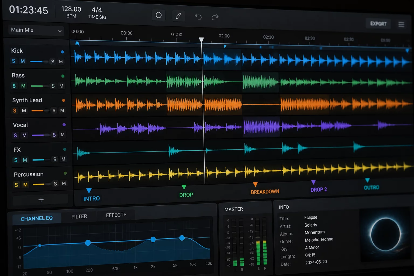The image size is (414, 276).
Task: Click the teal dot on FX track
Action: pyautogui.click(x=65, y=149)
